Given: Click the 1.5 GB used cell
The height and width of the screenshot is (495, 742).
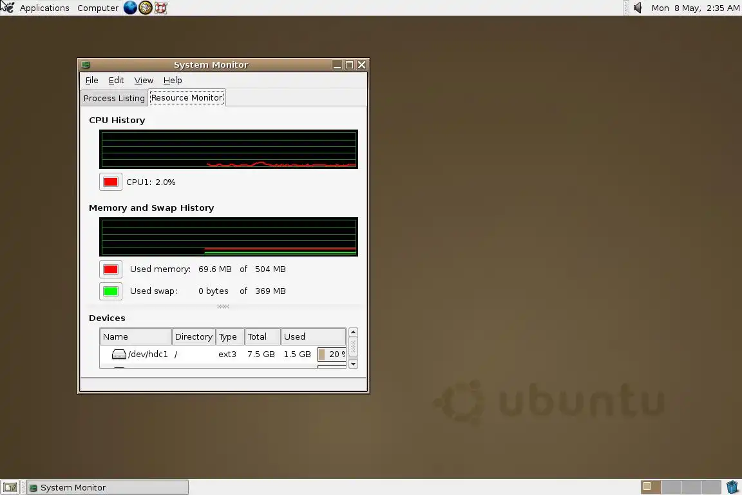Looking at the screenshot, I should pyautogui.click(x=297, y=354).
